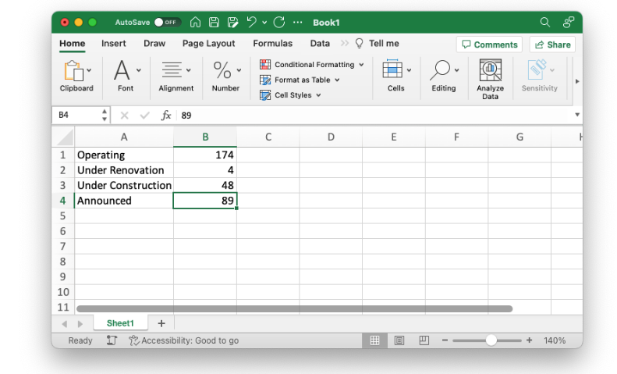Viewport: 617px width, 374px height.
Task: Open Analyze Data tool
Action: tap(490, 78)
